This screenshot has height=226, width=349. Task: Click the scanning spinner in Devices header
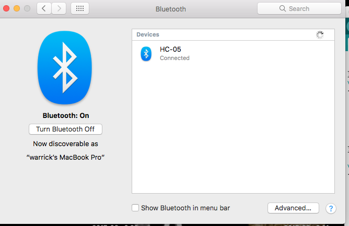320,34
